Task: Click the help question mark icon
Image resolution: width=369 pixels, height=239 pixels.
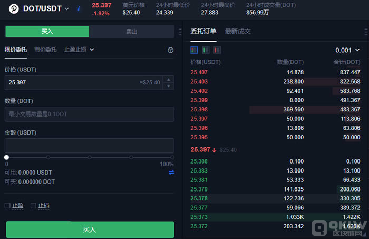Action: [170, 50]
